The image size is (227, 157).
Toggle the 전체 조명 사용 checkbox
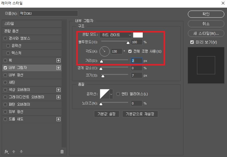[130, 51]
